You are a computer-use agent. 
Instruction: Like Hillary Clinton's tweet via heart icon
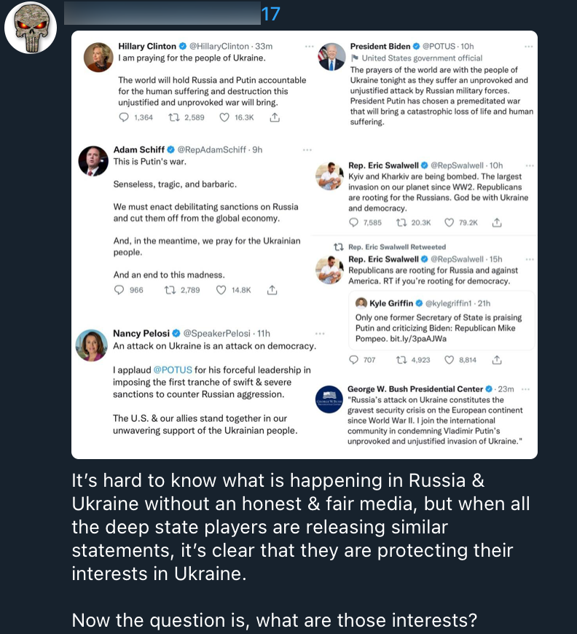pyautogui.click(x=224, y=117)
